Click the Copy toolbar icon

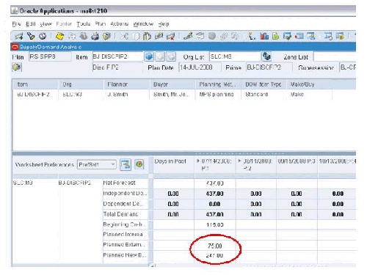[136, 37]
